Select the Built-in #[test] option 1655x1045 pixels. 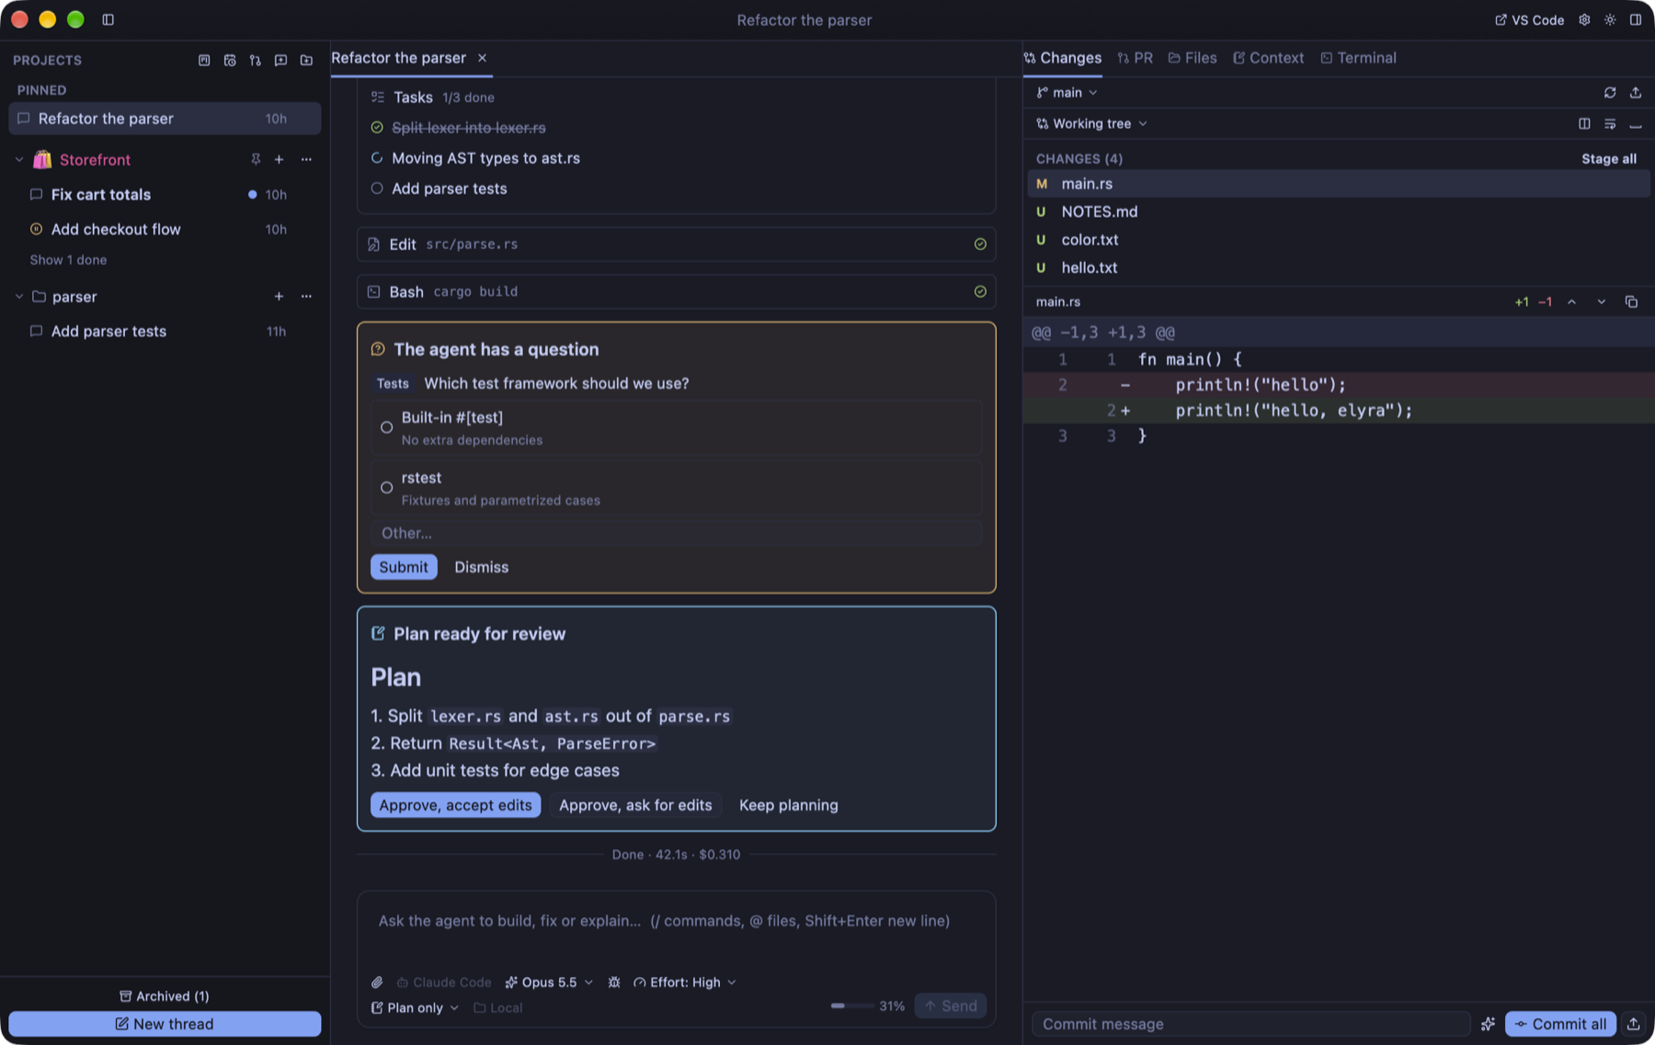coord(677,427)
